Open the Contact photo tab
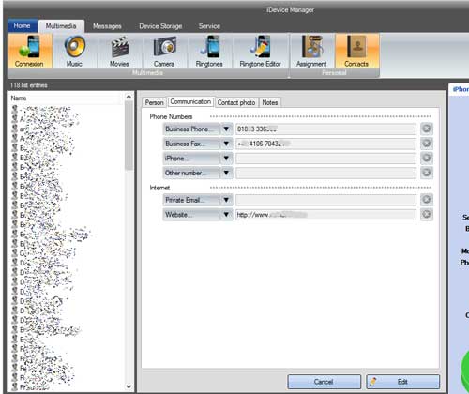The height and width of the screenshot is (394, 469). (x=236, y=102)
